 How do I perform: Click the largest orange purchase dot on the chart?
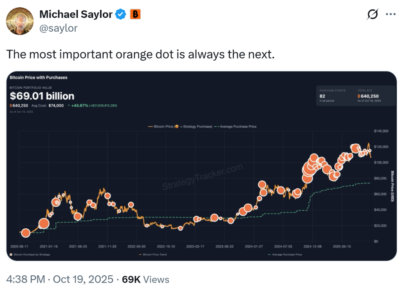pos(309,169)
